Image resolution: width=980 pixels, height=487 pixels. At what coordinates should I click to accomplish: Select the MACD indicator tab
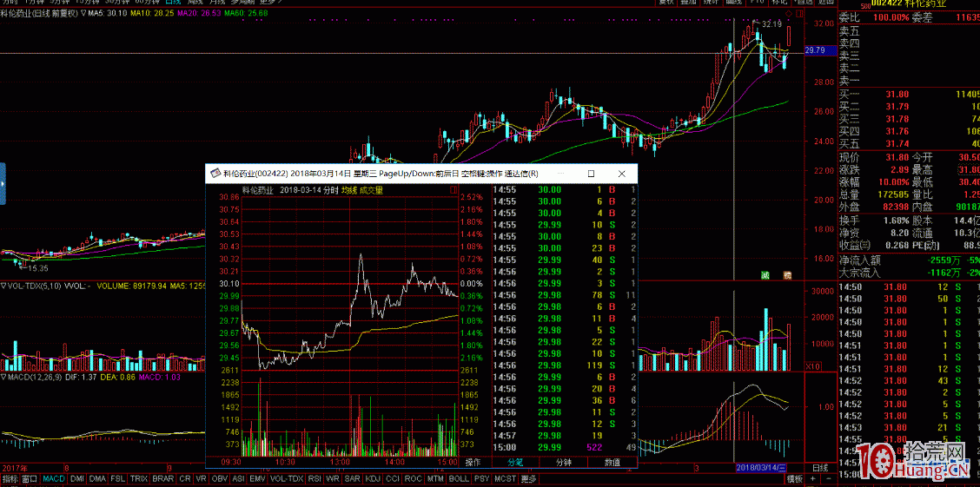(55, 479)
